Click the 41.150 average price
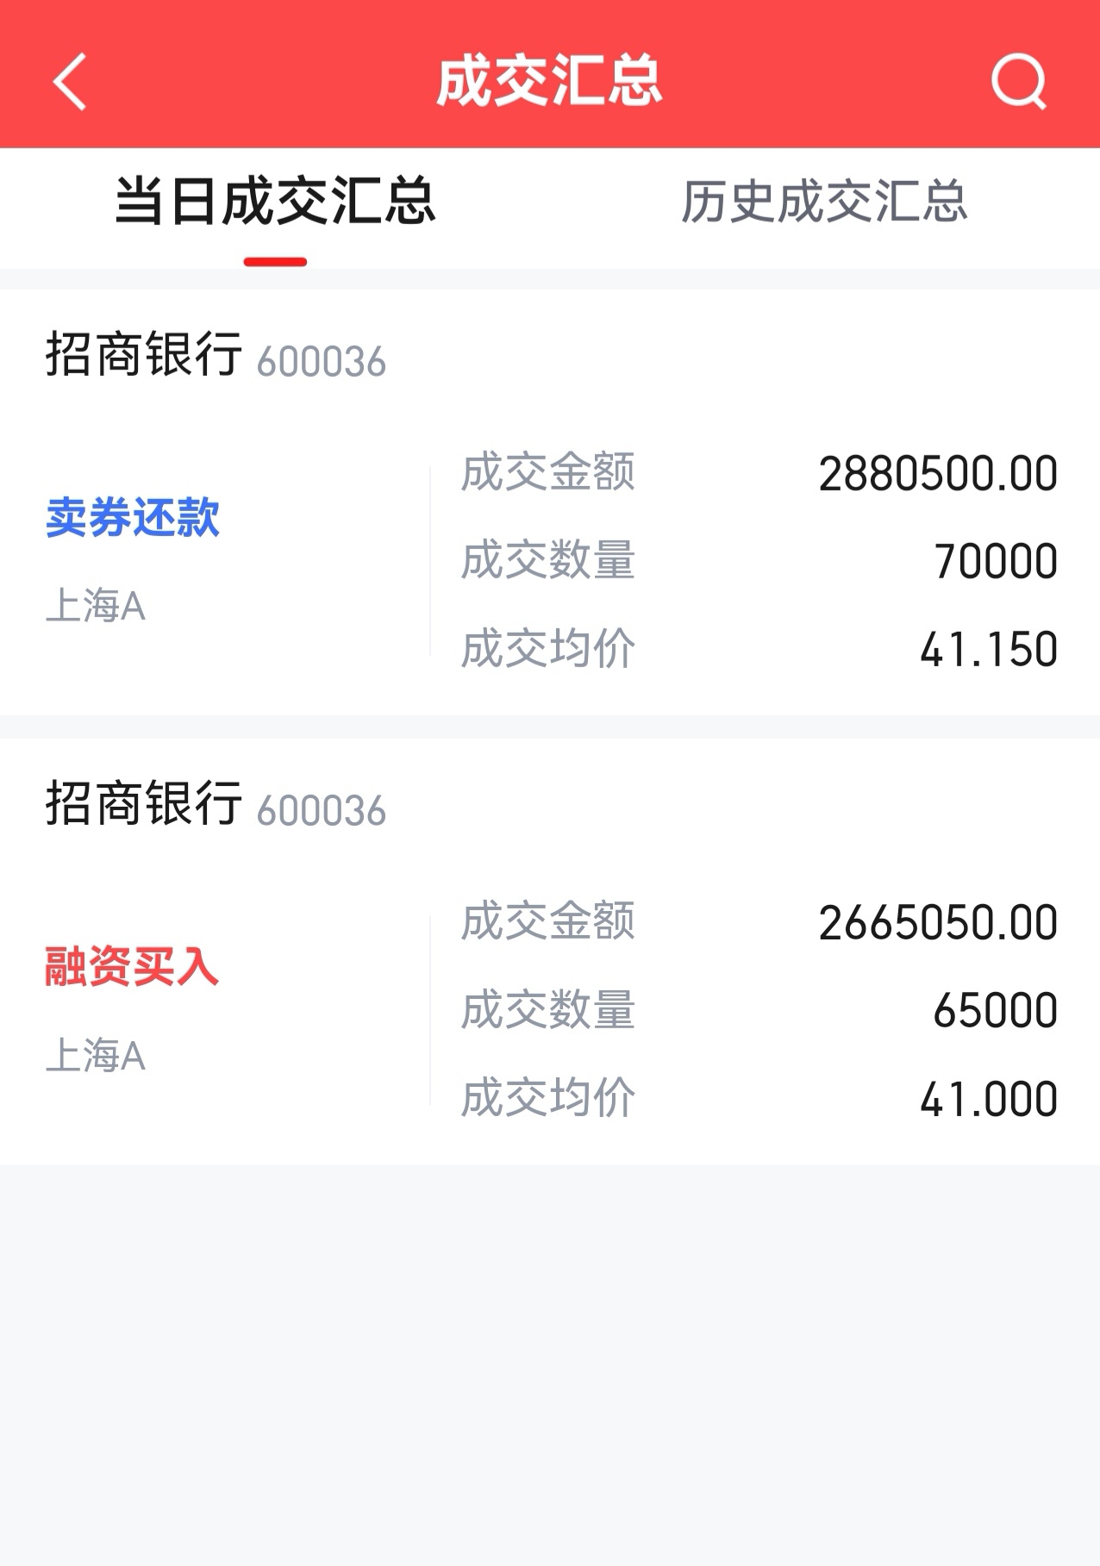 tap(989, 649)
